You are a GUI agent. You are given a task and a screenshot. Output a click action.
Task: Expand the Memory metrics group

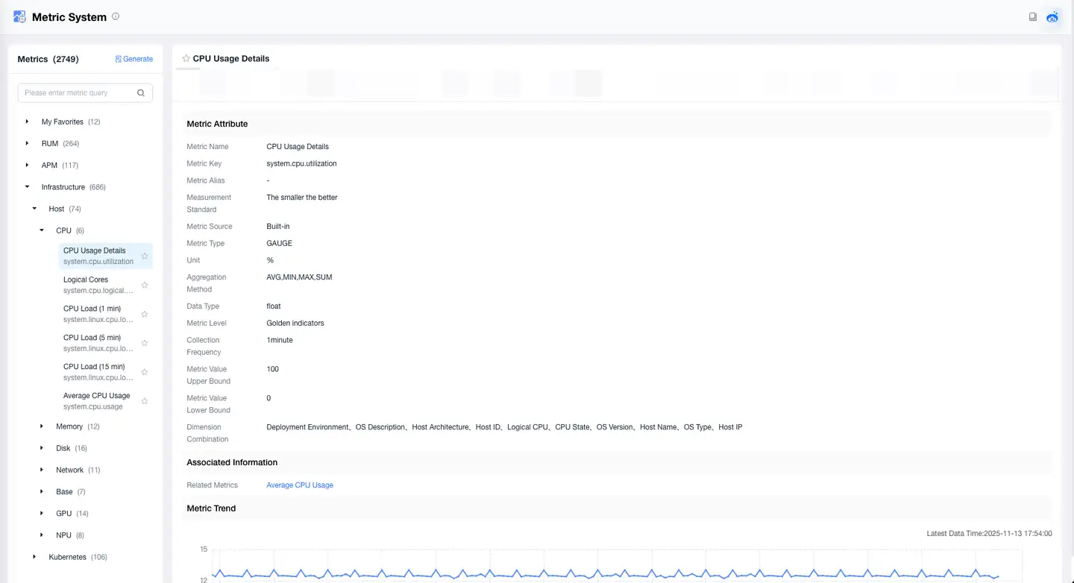coord(42,426)
